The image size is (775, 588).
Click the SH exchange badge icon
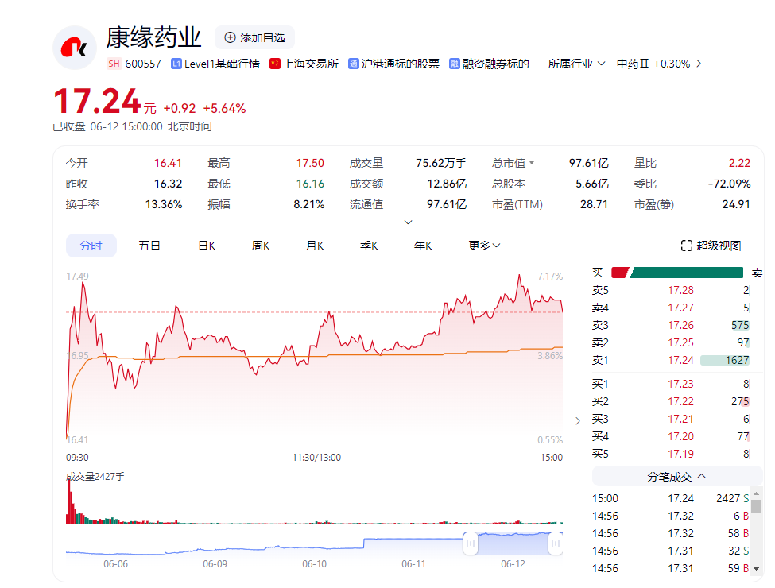[114, 64]
